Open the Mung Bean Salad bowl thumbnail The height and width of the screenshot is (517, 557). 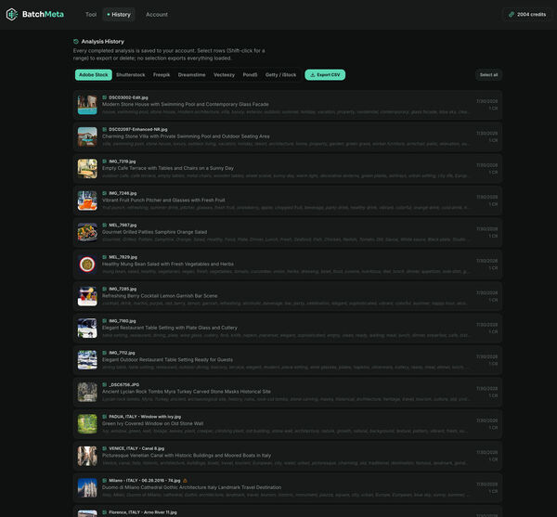pos(87,265)
